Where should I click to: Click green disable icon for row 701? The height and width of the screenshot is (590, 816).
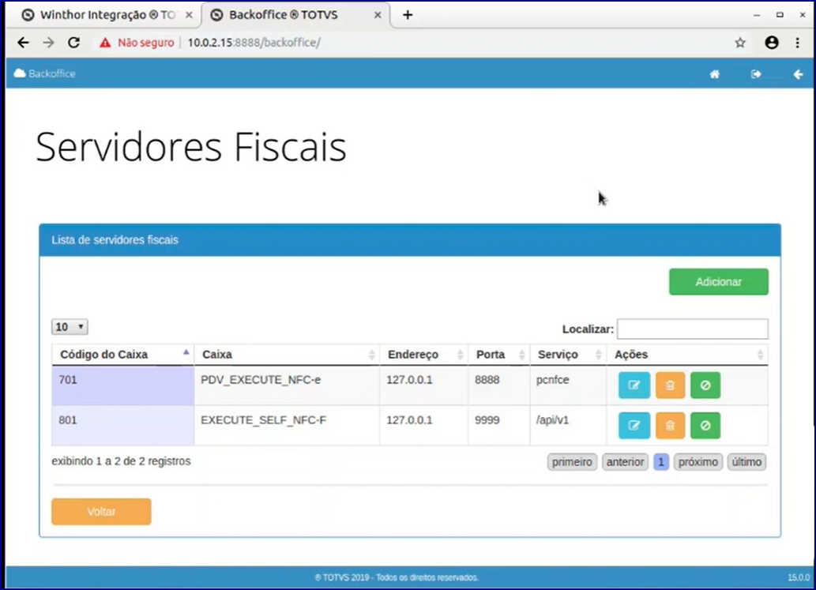click(x=705, y=385)
